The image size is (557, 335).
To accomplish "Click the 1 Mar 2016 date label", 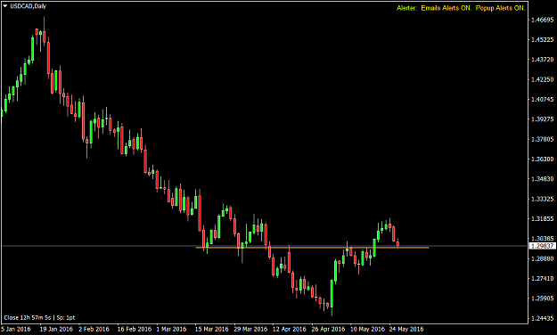I will point(172,329).
